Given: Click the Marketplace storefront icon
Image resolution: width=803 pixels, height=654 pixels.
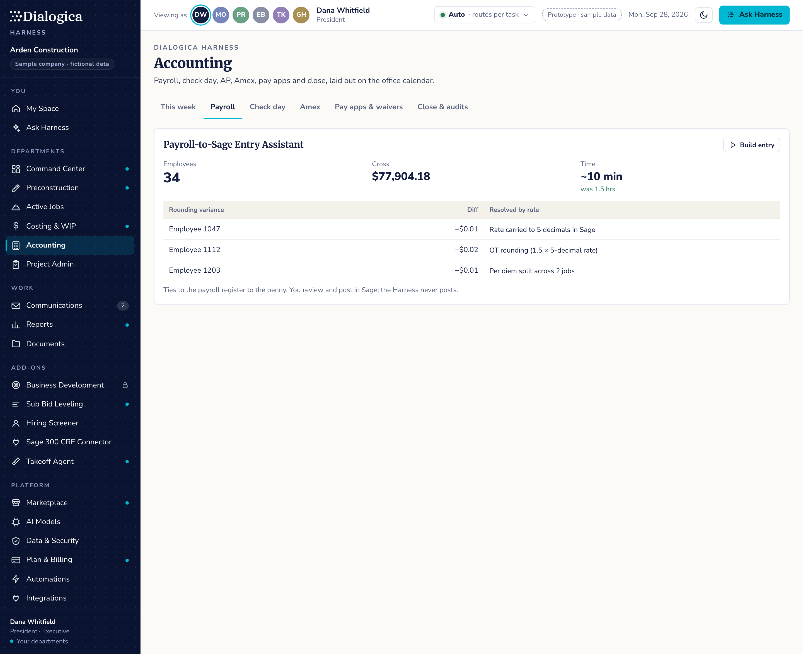Looking at the screenshot, I should (16, 503).
